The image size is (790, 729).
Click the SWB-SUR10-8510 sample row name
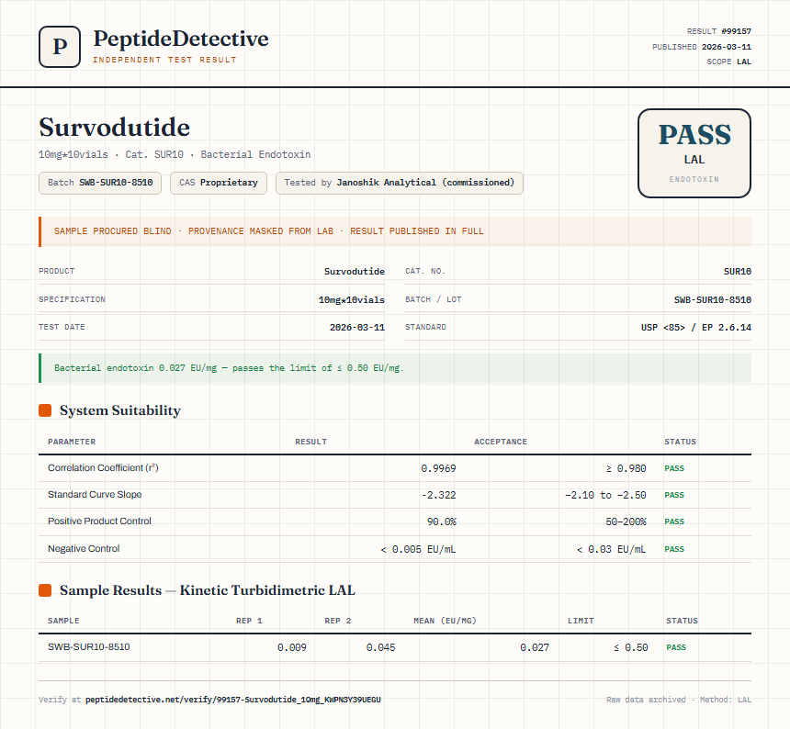89,647
